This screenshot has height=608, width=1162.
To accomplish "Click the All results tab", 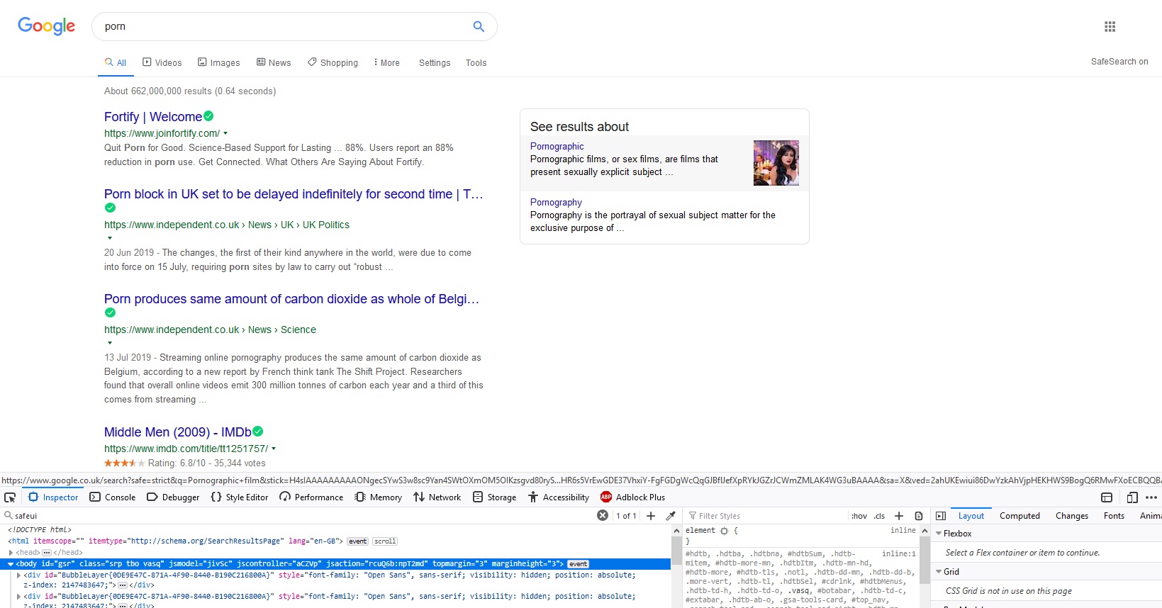I will click(x=116, y=62).
